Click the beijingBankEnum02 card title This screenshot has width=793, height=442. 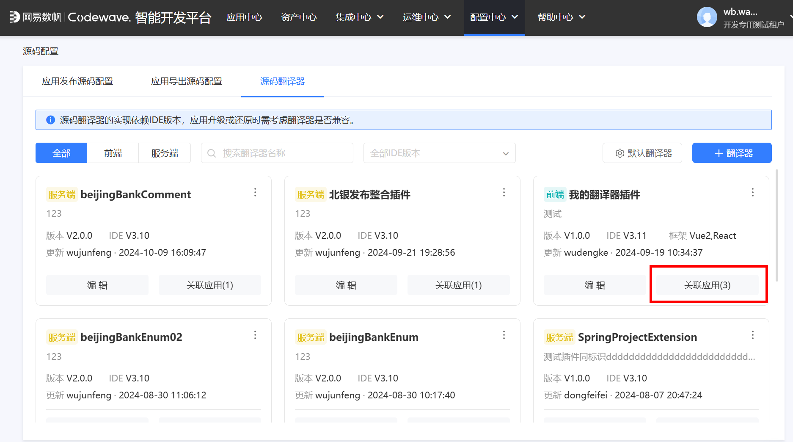click(x=131, y=337)
